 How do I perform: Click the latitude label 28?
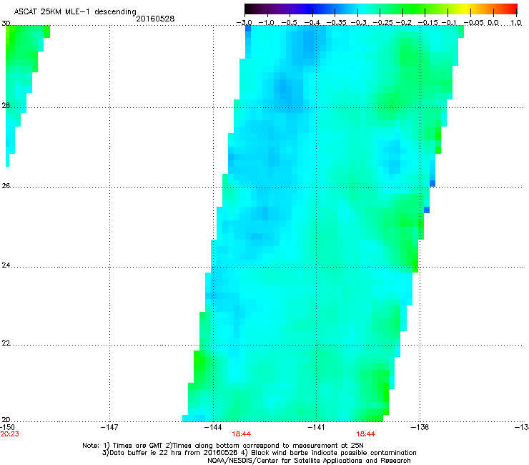[6, 105]
